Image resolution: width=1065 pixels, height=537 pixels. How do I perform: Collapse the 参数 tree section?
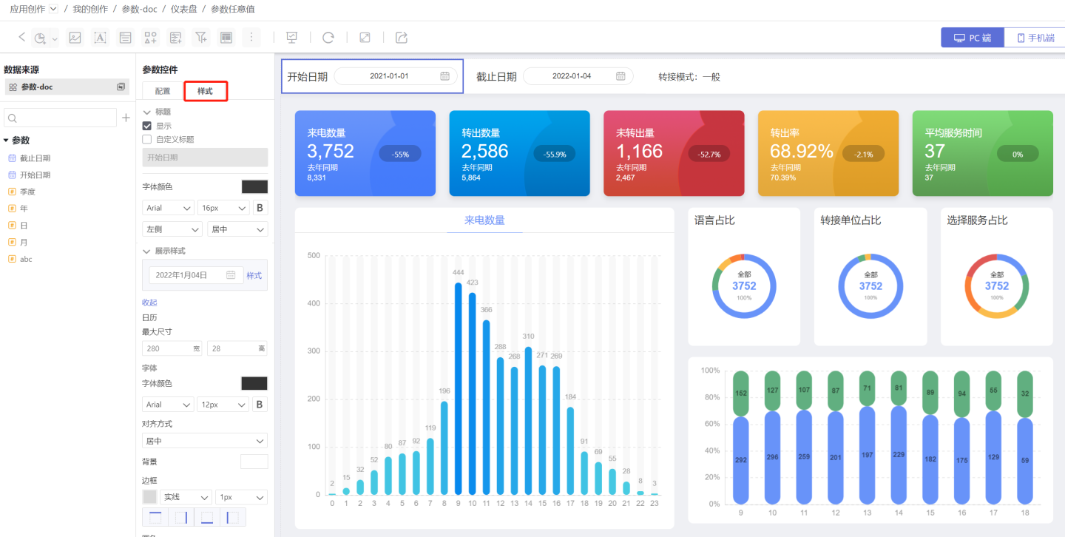(x=7, y=141)
